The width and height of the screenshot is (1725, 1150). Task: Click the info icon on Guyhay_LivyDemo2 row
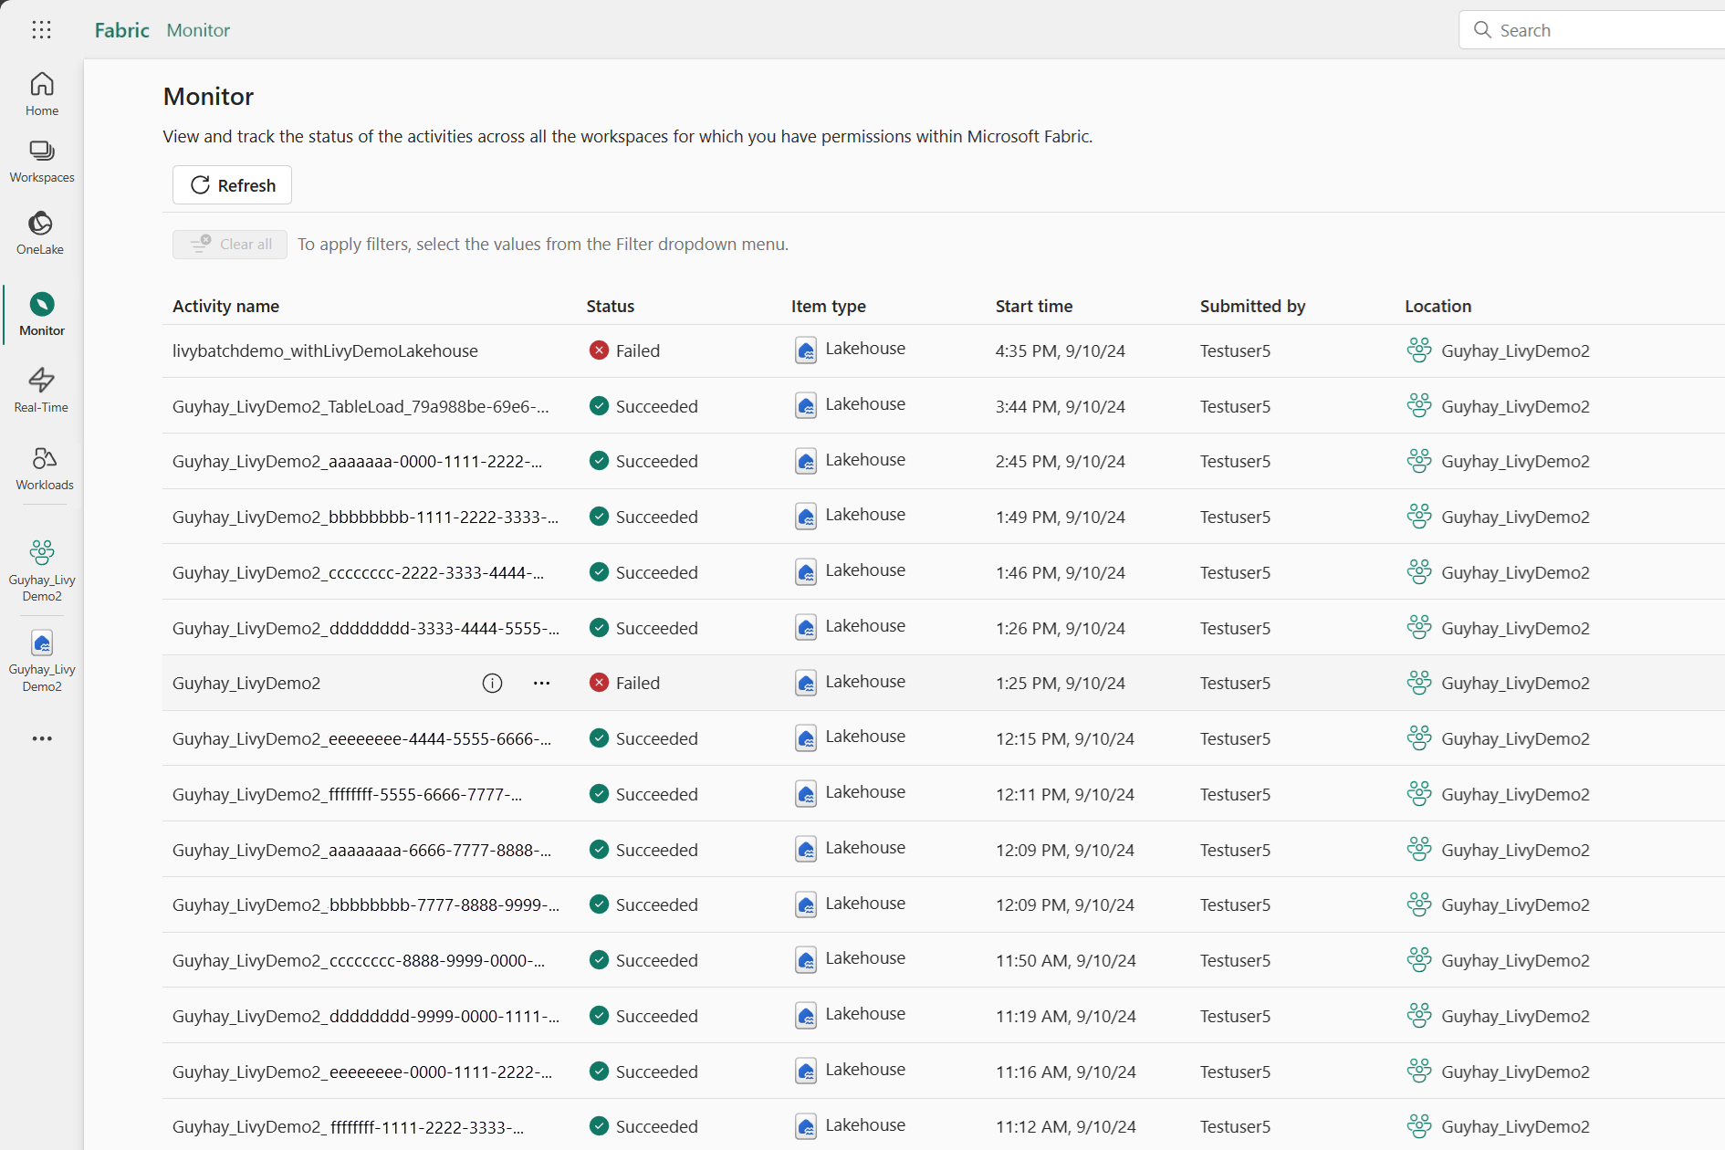[492, 684]
